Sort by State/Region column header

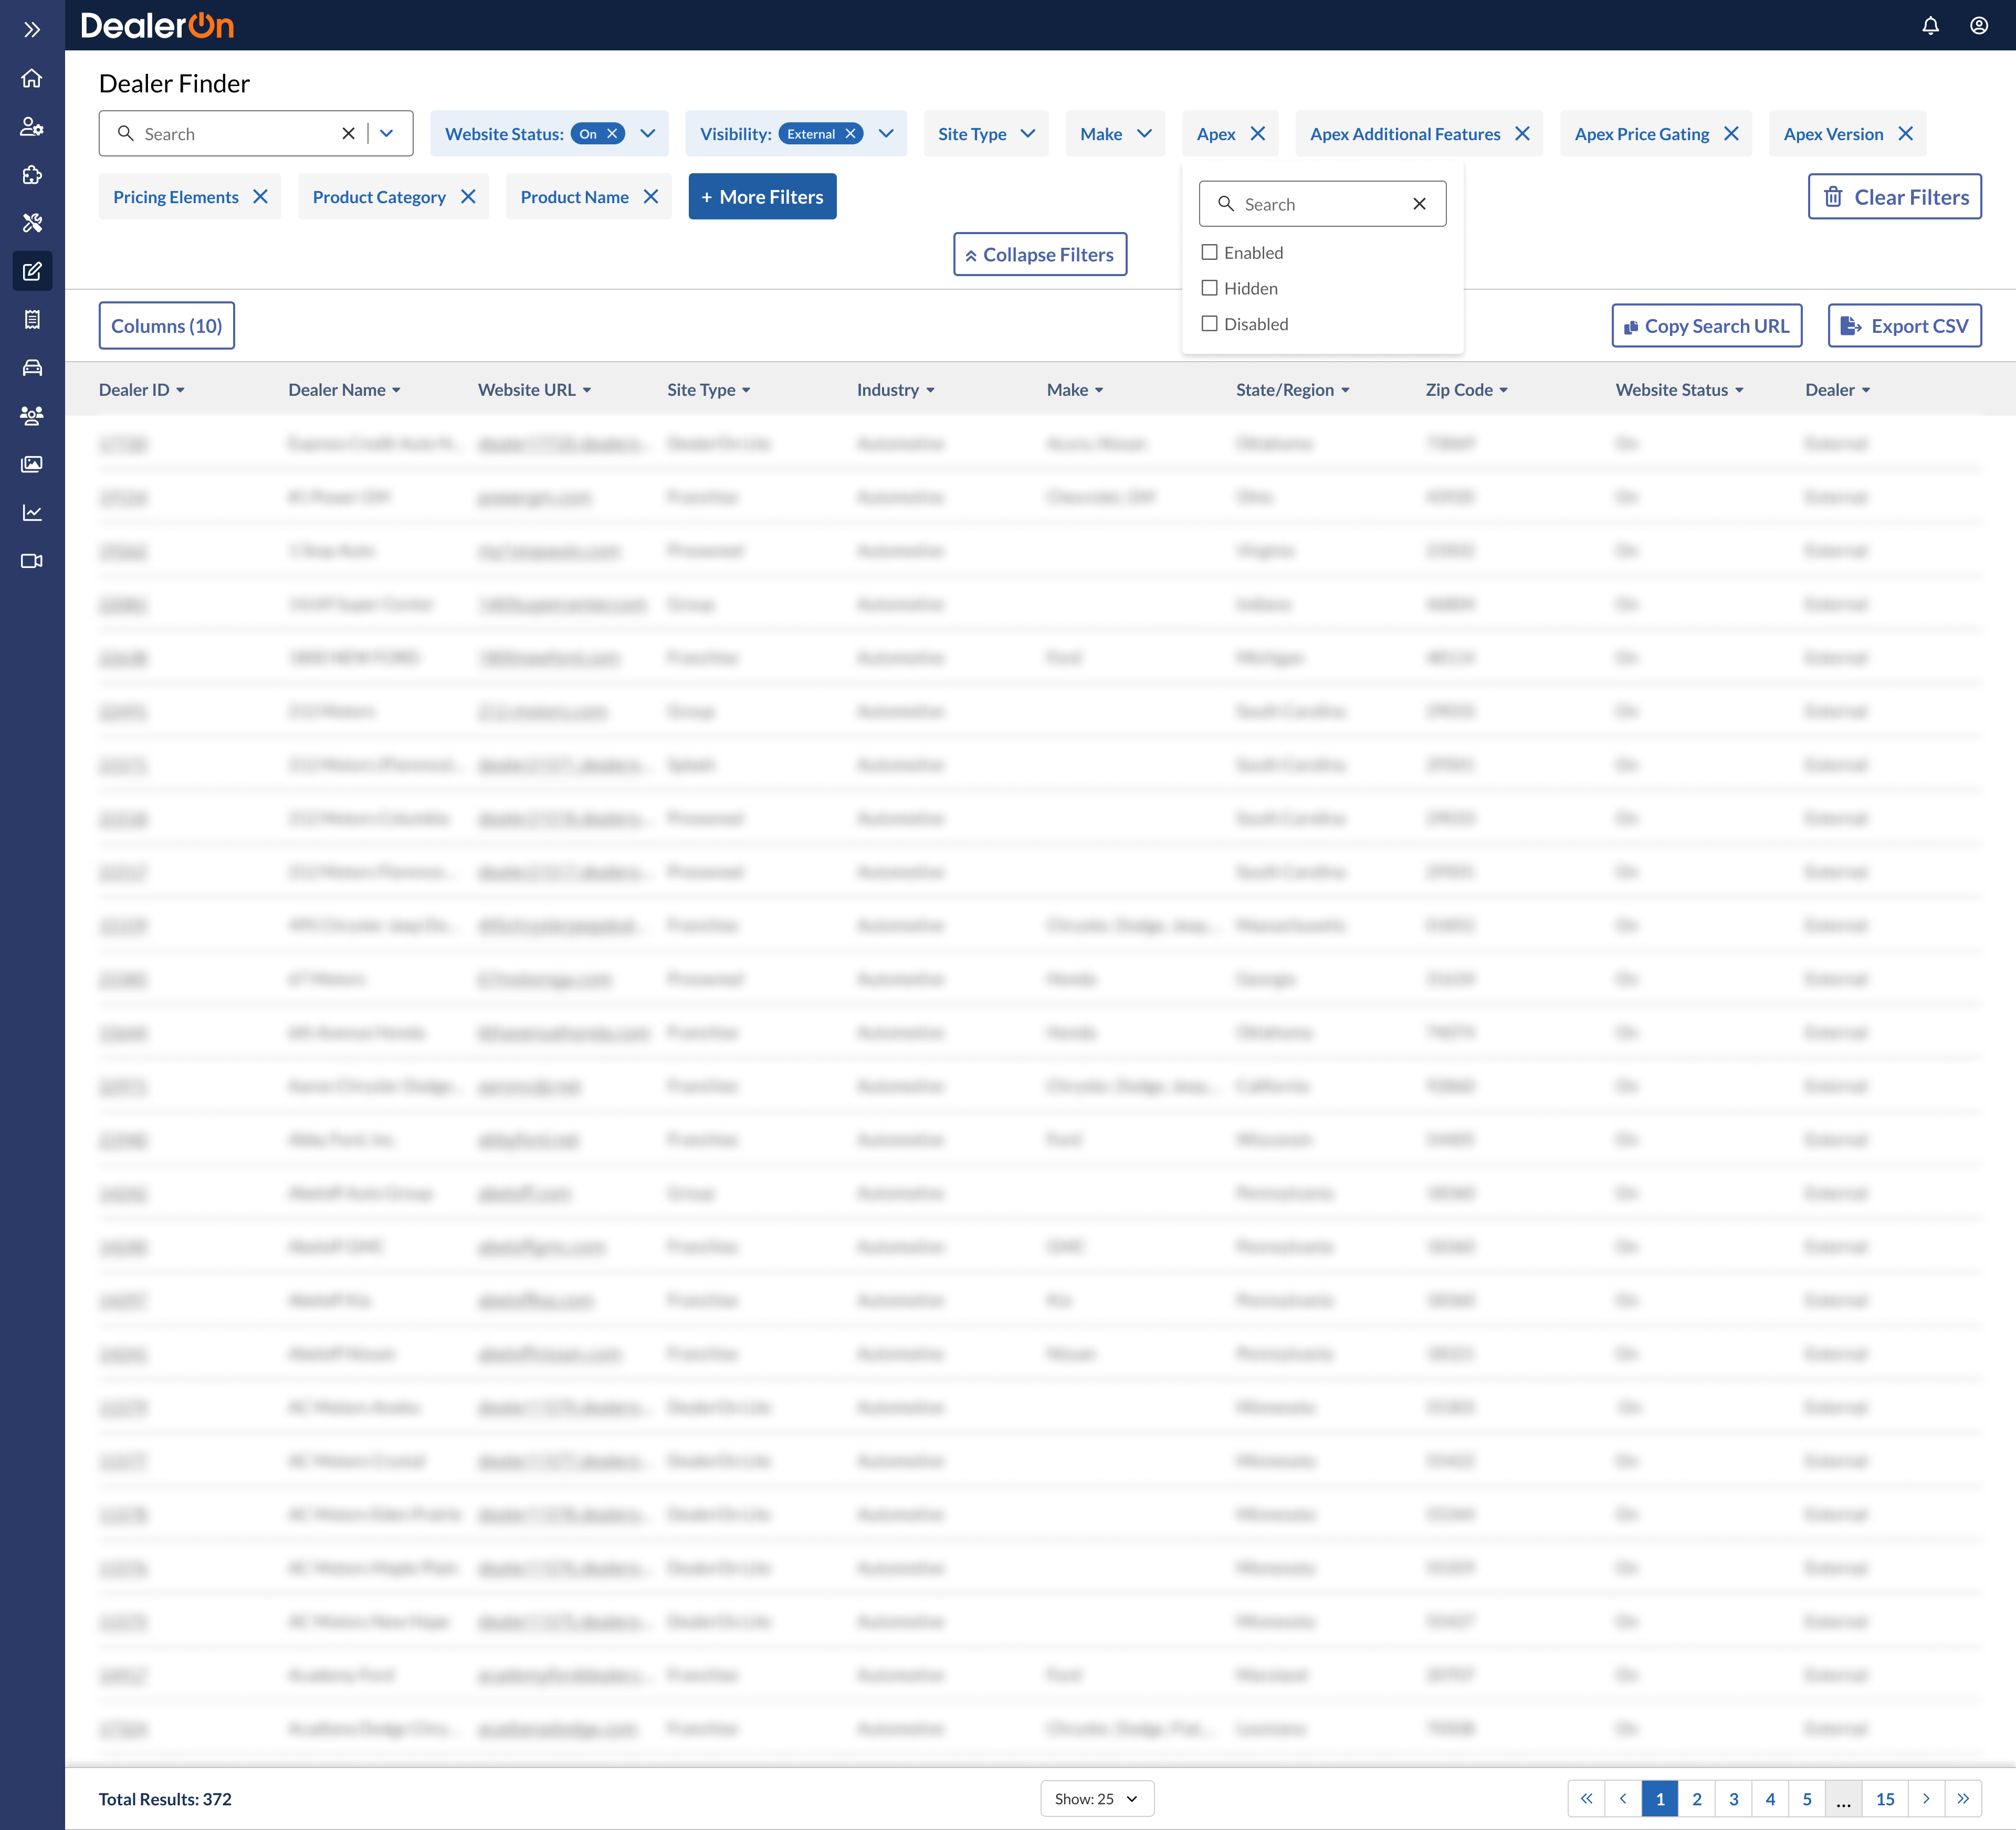tap(1292, 390)
